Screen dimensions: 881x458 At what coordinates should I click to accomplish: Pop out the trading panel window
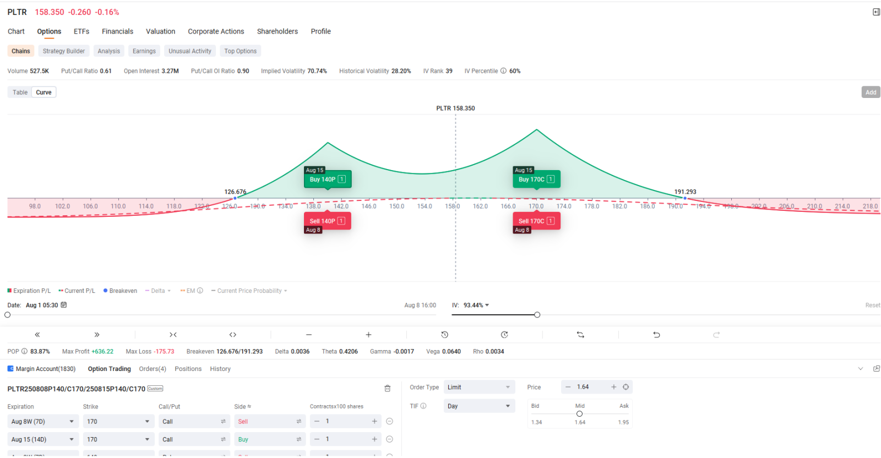(x=877, y=369)
